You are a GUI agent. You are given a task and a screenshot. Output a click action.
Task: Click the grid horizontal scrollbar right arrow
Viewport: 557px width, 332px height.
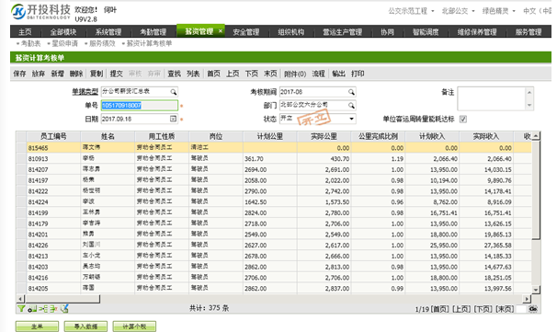coord(527,299)
